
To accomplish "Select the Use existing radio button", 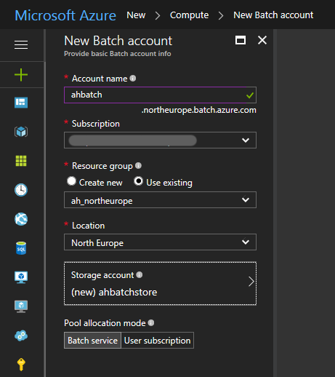I will point(138,181).
